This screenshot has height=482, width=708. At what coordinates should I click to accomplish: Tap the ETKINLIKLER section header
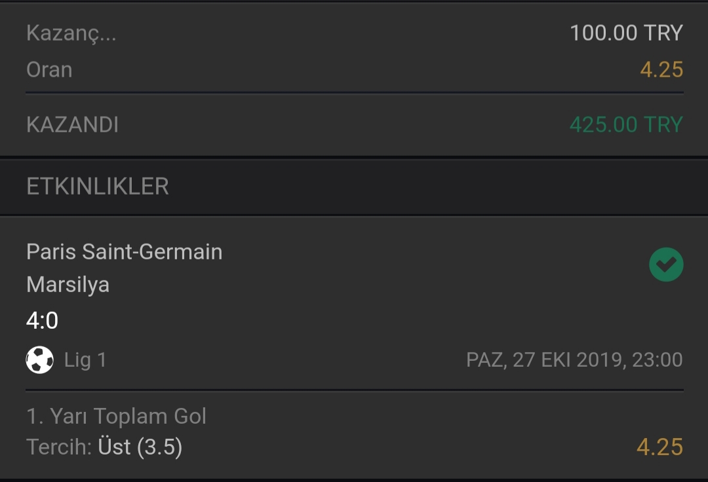click(x=98, y=186)
